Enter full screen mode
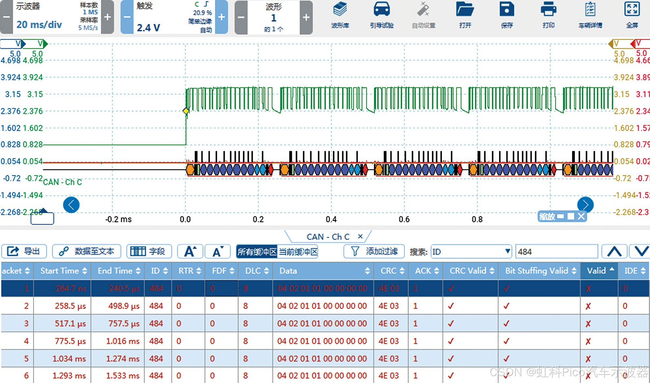This screenshot has height=383, width=650. pos(632,10)
